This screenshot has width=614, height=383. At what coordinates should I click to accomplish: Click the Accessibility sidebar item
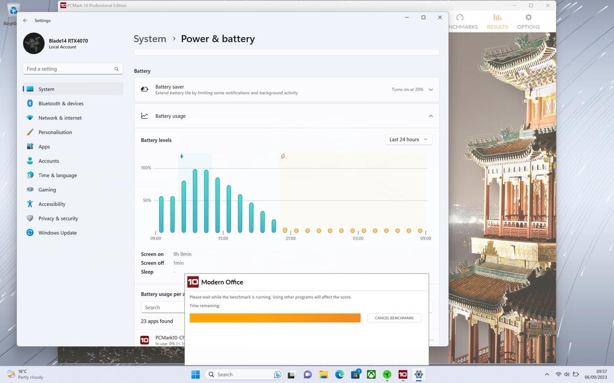[x=51, y=204]
